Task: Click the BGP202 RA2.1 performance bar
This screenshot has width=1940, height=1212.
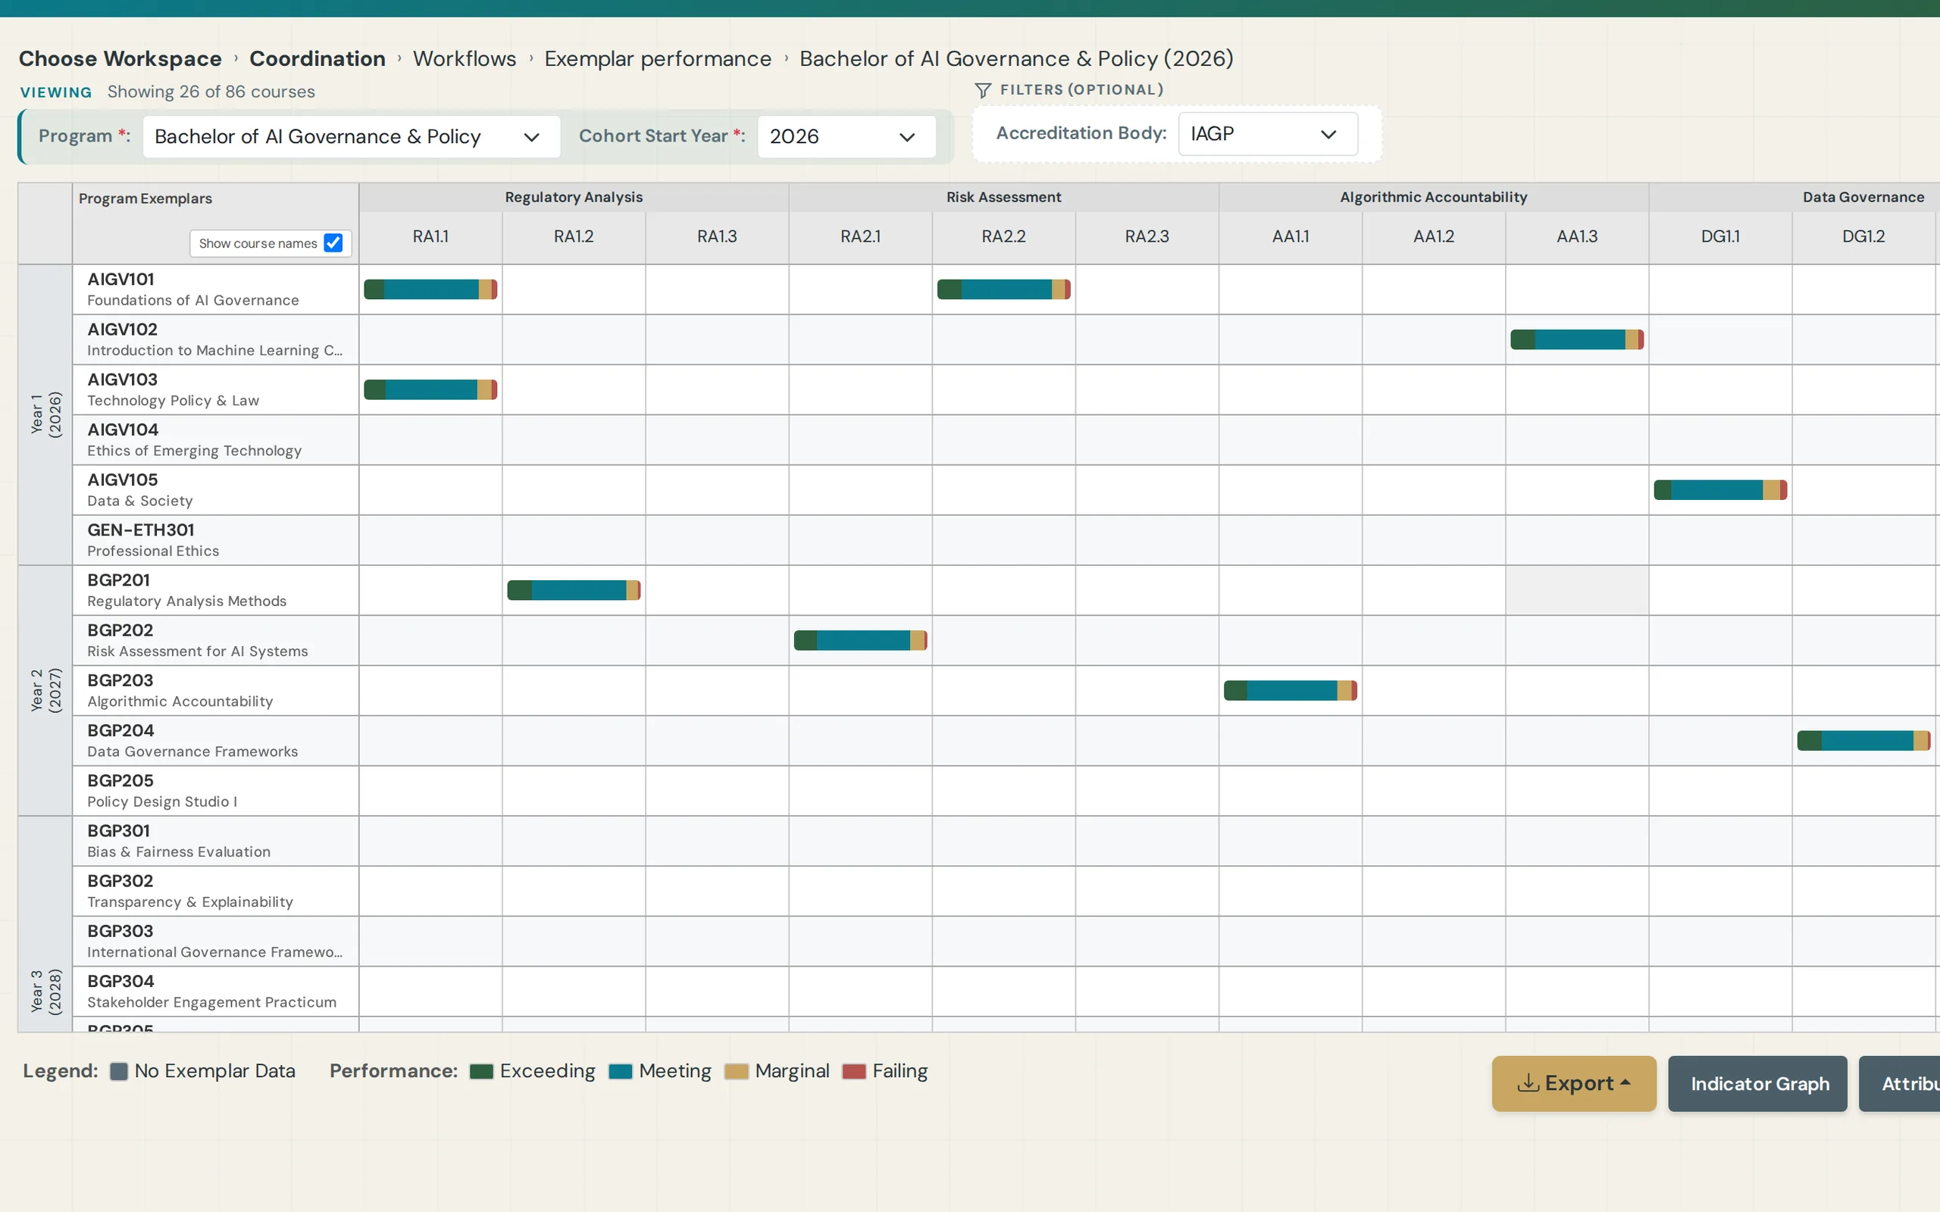Action: coord(860,641)
